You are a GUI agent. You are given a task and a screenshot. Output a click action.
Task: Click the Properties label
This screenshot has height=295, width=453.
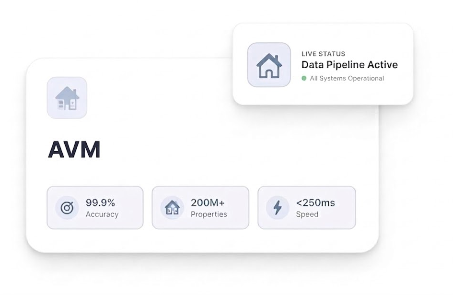tap(209, 214)
